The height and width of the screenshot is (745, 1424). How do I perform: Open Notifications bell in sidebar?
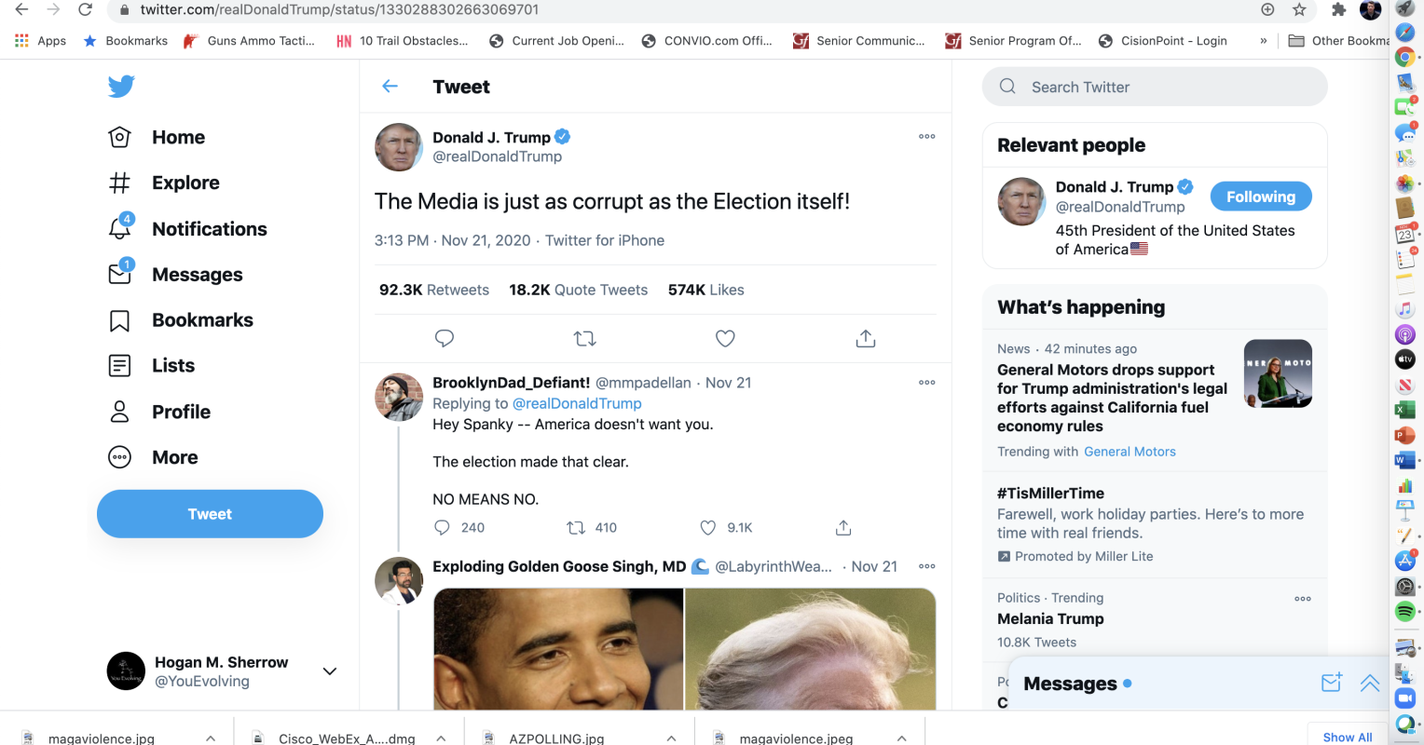[x=120, y=229]
